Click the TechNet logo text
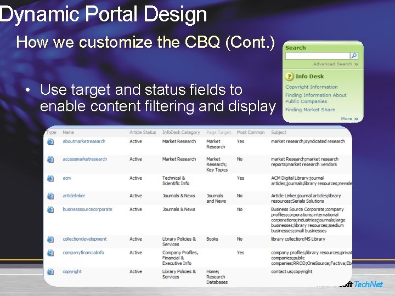The height and width of the screenshot is (296, 395). pyautogui.click(x=368, y=284)
